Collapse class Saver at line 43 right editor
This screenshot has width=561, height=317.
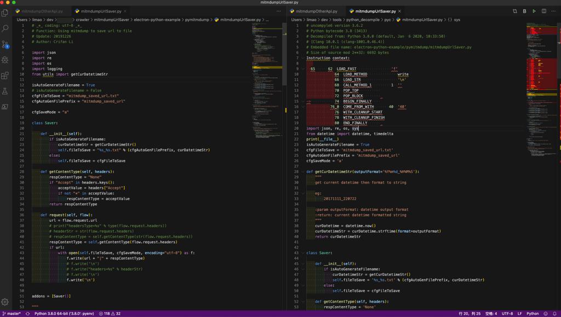(x=303, y=253)
